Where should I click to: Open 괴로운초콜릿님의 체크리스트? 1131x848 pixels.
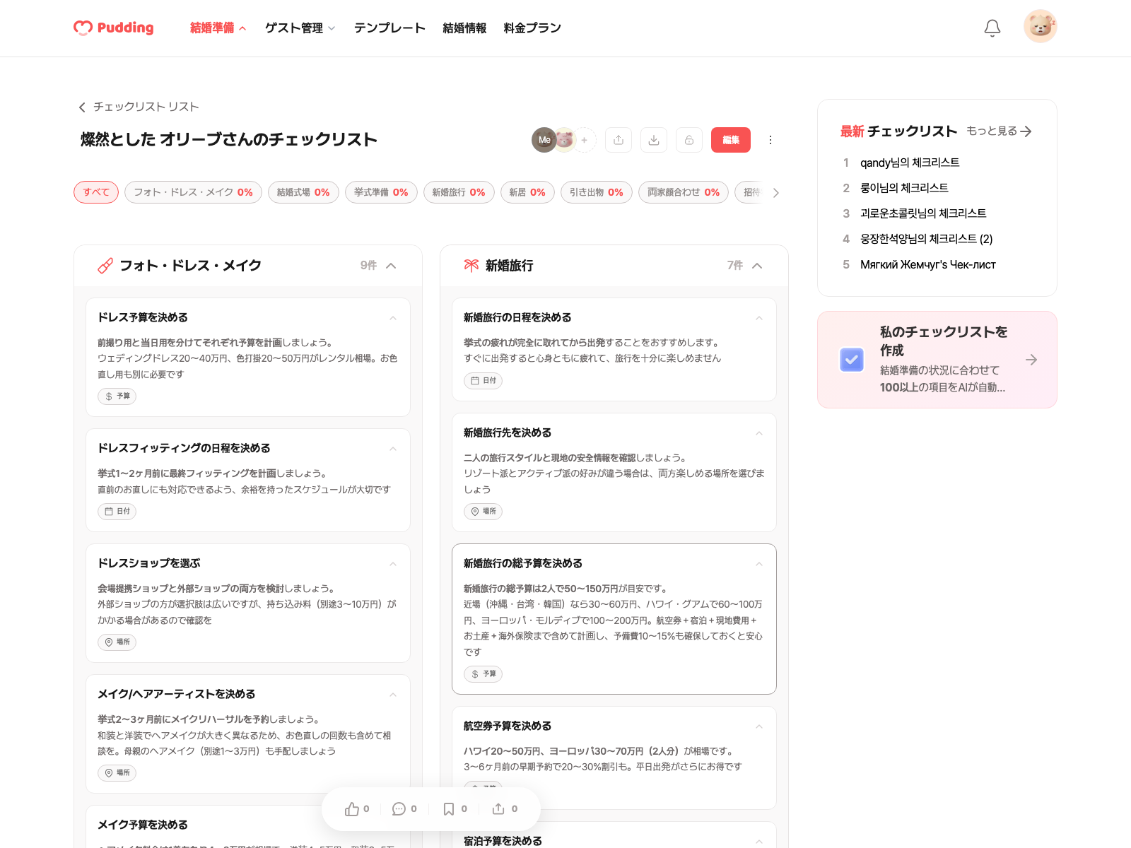[923, 213]
